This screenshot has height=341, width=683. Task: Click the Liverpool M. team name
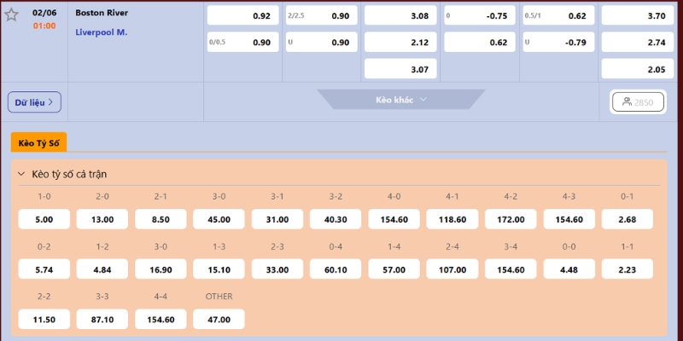tap(102, 32)
